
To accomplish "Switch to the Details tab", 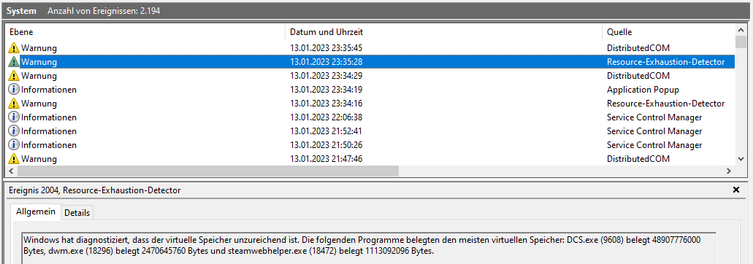I will [x=77, y=213].
